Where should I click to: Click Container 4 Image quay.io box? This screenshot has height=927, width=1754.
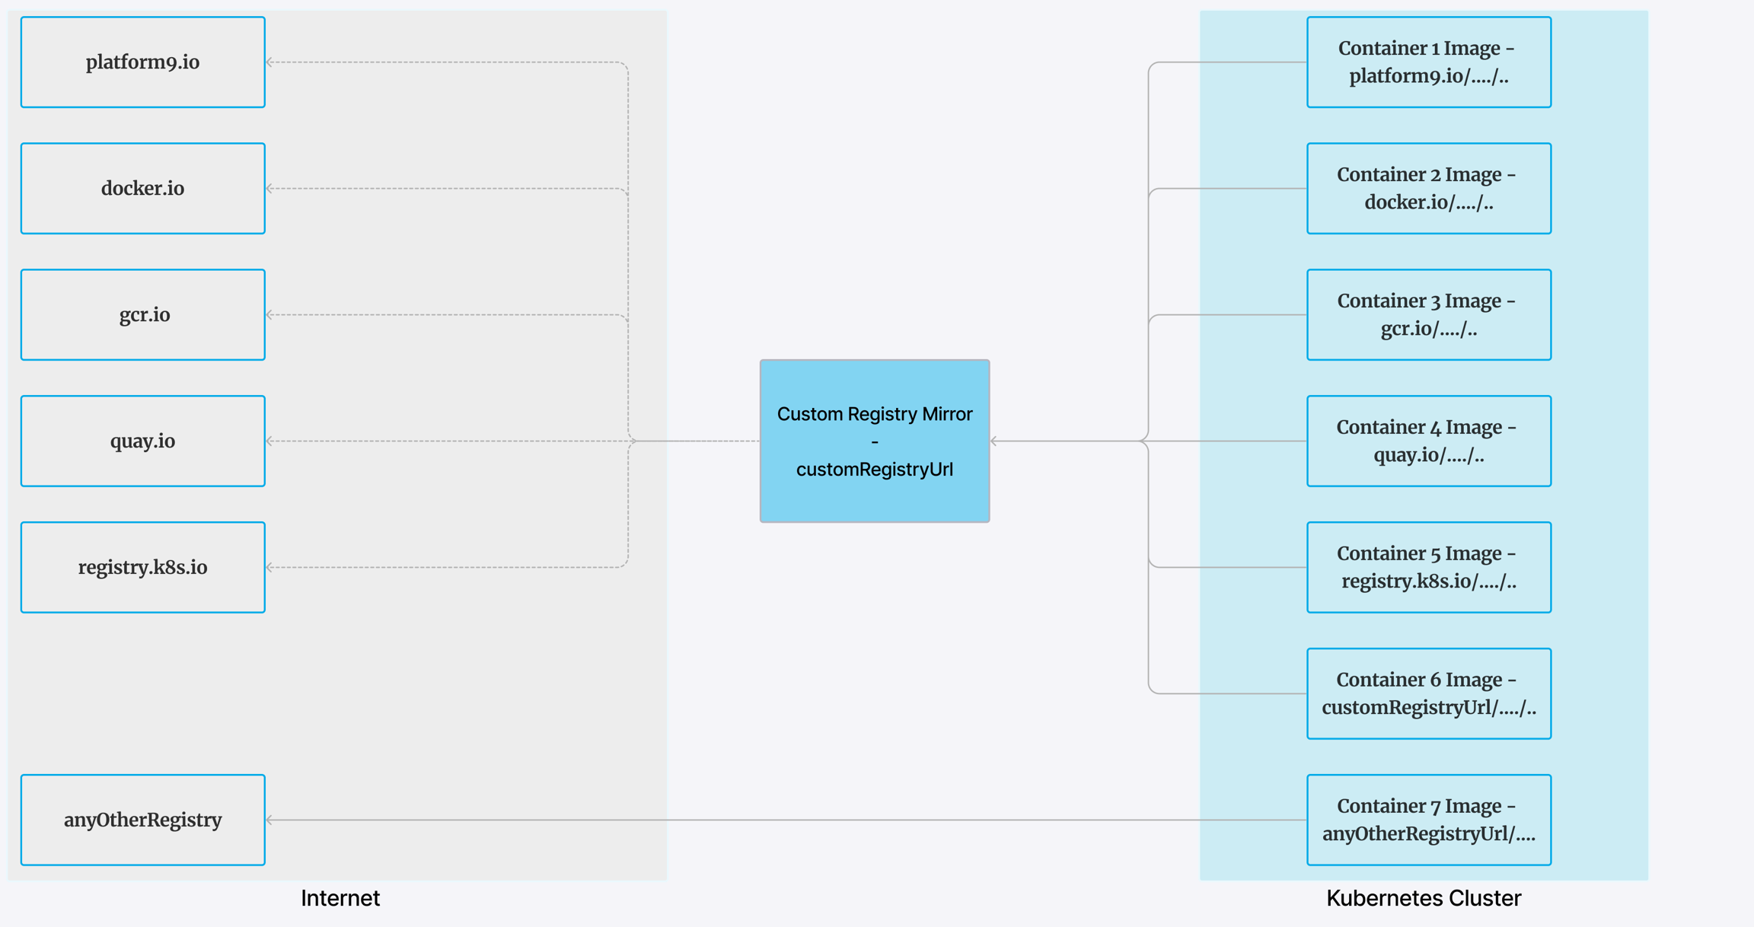point(1428,441)
